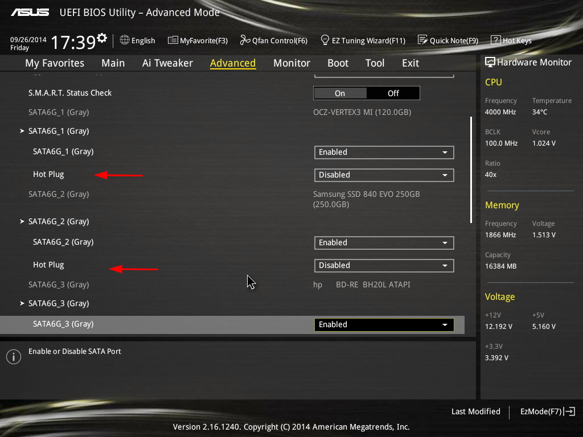Open the SATA6G_2 Enabled dropdown
Viewport: 583px width, 437px height.
384,242
